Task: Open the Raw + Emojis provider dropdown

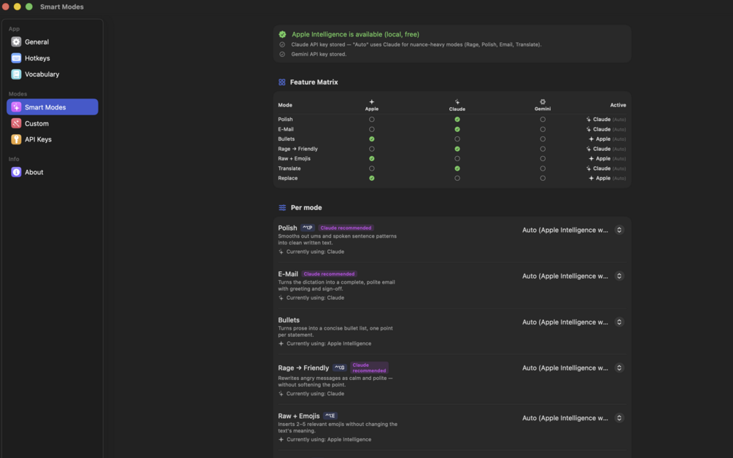Action: point(573,419)
